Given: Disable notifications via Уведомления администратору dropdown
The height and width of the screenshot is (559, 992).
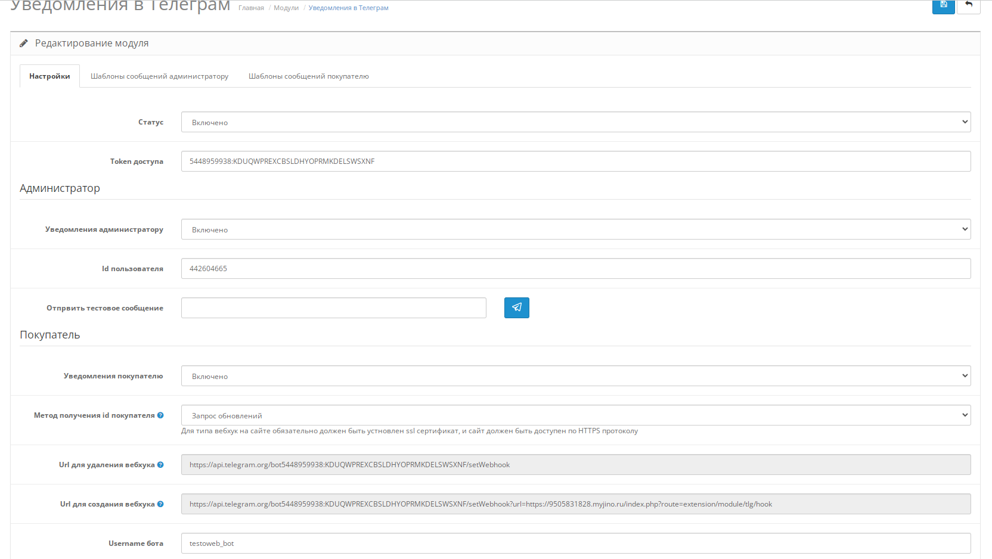Looking at the screenshot, I should (575, 229).
